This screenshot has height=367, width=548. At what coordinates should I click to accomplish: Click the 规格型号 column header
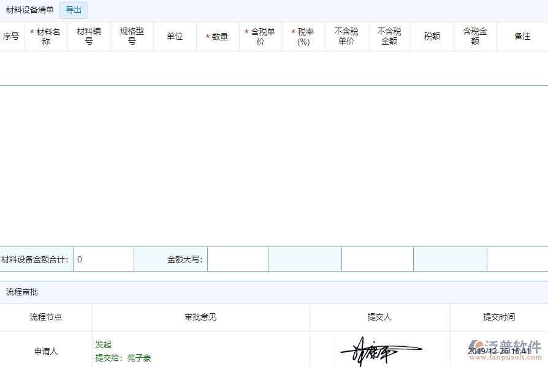point(132,36)
